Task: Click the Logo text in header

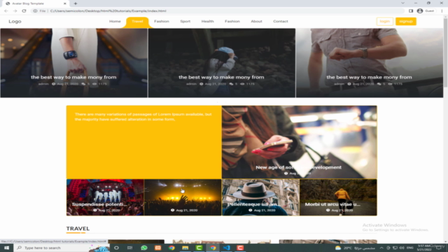Action: [x=15, y=22]
